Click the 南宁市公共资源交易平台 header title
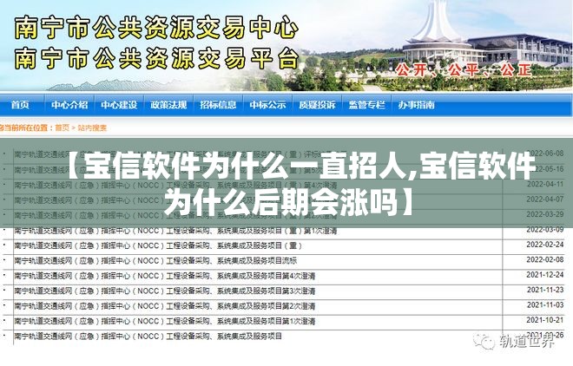573x366 pixels. 156,58
